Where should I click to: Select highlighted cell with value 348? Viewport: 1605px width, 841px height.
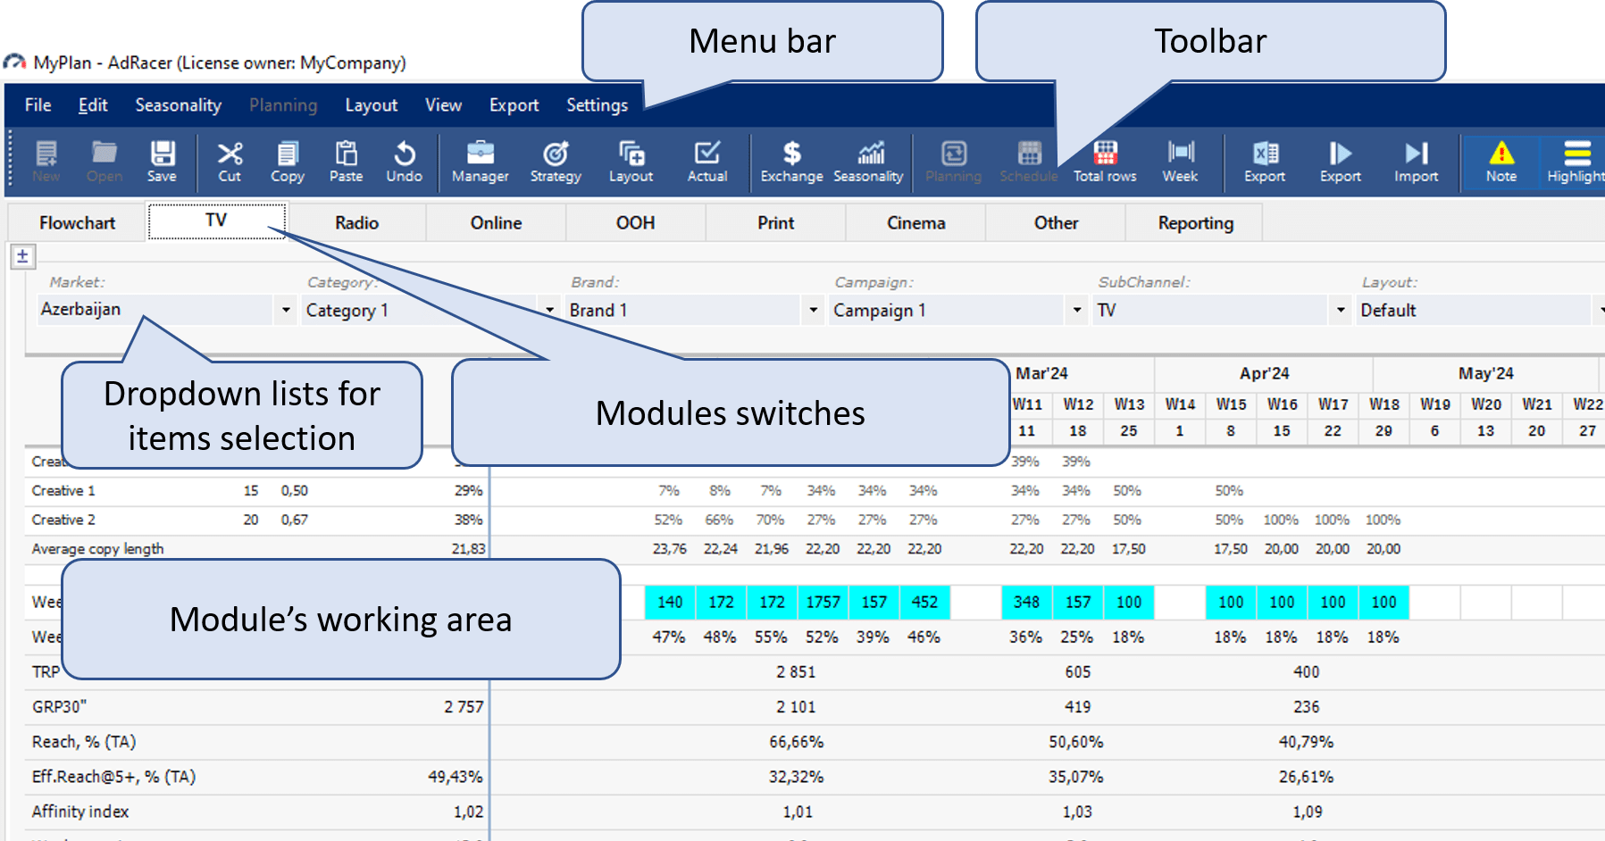[x=1026, y=602]
